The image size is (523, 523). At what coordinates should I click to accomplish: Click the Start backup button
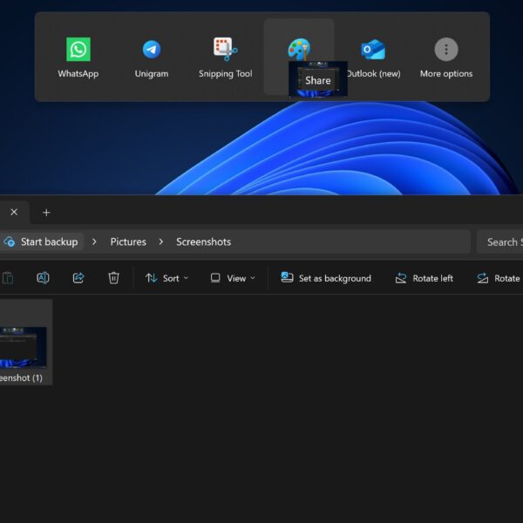click(x=42, y=241)
